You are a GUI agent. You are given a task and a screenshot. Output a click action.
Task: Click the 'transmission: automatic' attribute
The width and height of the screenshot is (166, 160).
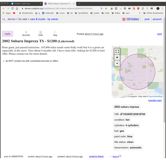click(x=128, y=148)
